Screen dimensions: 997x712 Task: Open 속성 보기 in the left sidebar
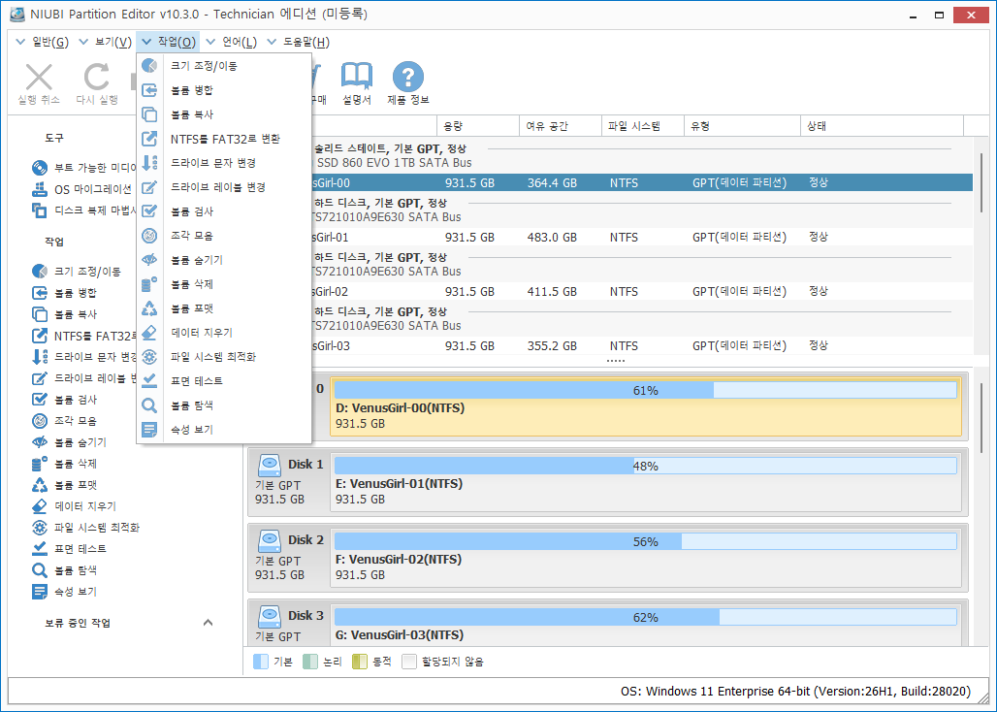click(x=64, y=591)
